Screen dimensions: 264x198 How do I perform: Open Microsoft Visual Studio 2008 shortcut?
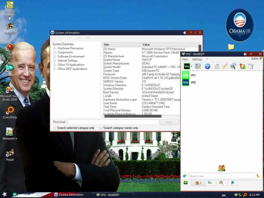tap(10, 93)
